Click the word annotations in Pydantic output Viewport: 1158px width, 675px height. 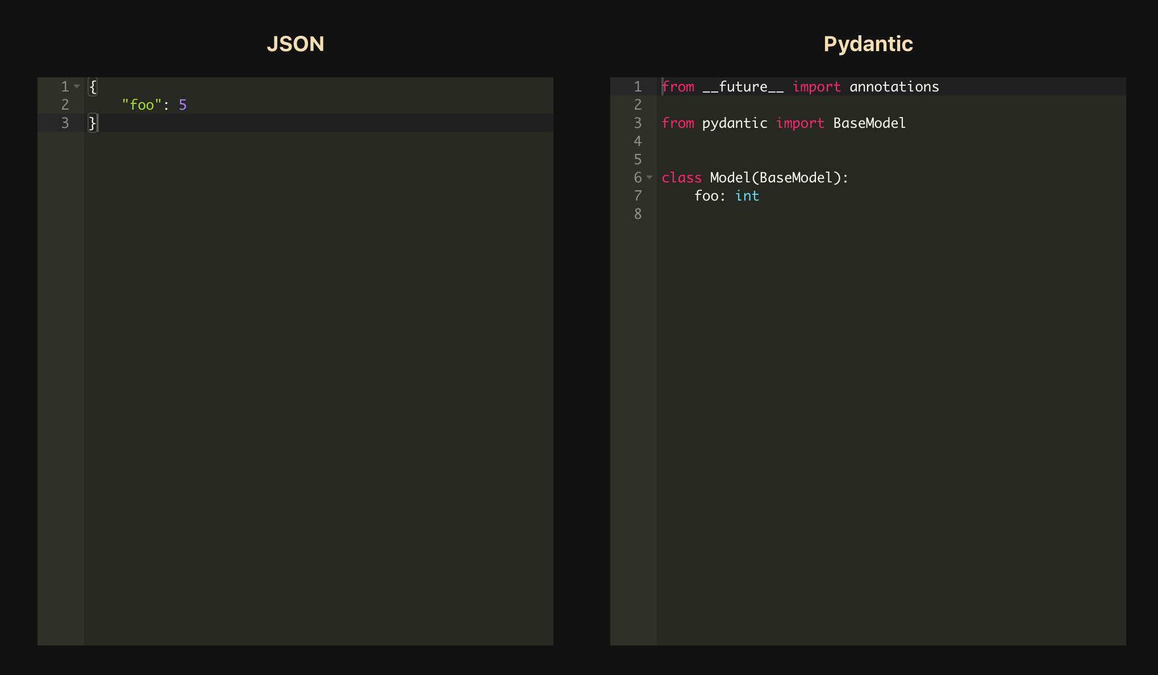click(x=894, y=87)
